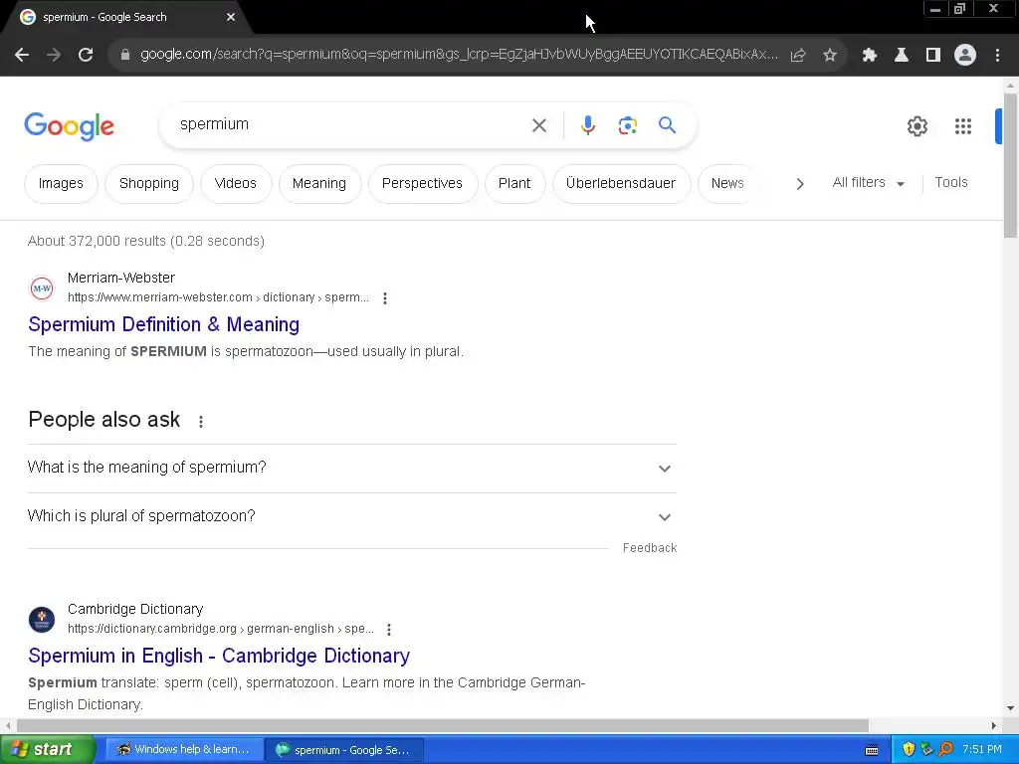The width and height of the screenshot is (1019, 764).
Task: Clear the search box with X
Action: click(538, 125)
